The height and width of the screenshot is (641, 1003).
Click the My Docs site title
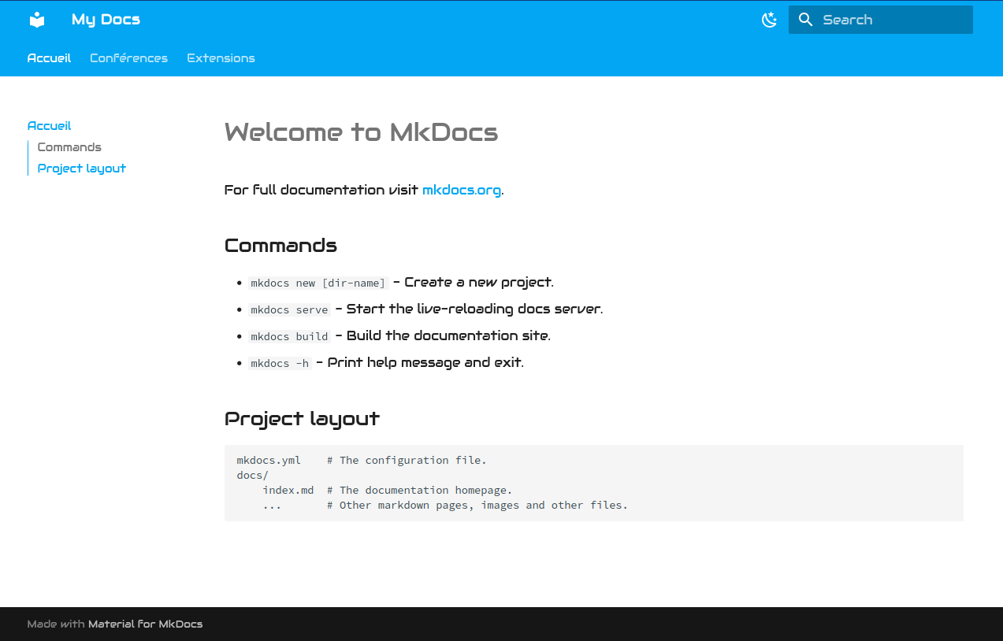pos(106,20)
